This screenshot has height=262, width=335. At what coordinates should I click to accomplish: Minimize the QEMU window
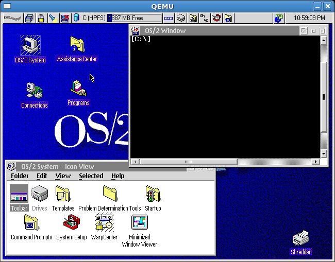coord(317,6)
